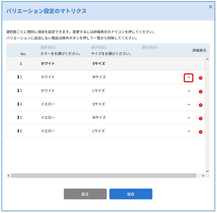Expand details for row 6 イエロー Lサイズ
Image resolution: width=217 pixels, height=213 pixels.
click(189, 131)
